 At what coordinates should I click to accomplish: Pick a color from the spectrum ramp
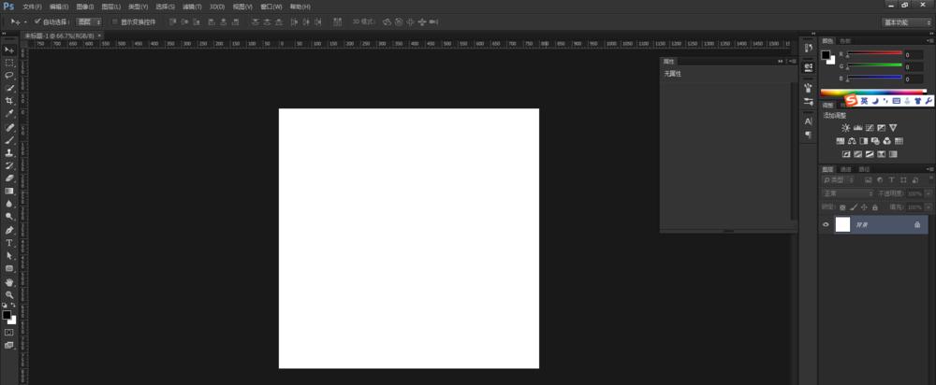[x=873, y=92]
